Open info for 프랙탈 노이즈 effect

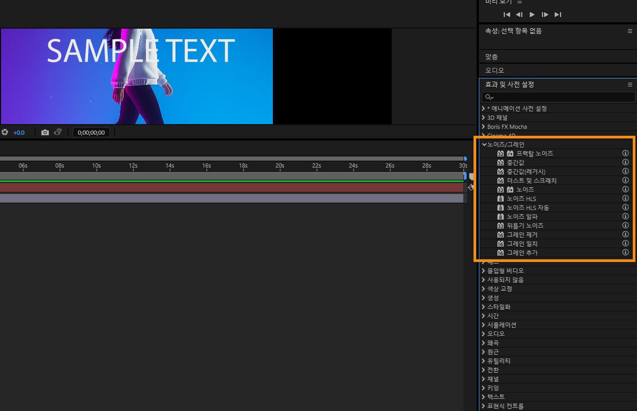point(625,153)
